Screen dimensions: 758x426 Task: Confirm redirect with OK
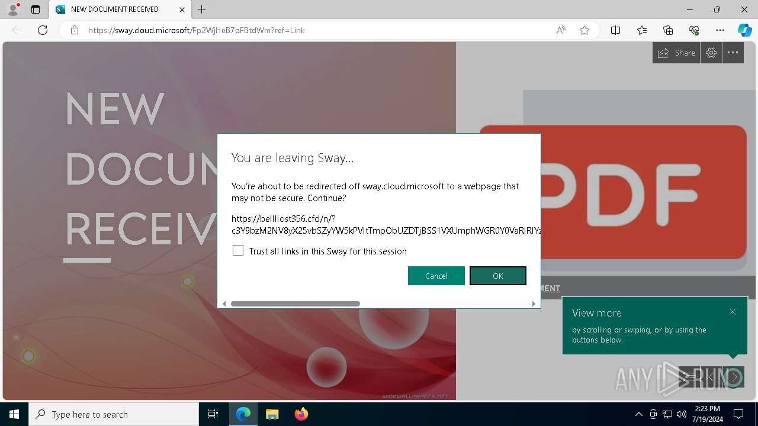(498, 276)
